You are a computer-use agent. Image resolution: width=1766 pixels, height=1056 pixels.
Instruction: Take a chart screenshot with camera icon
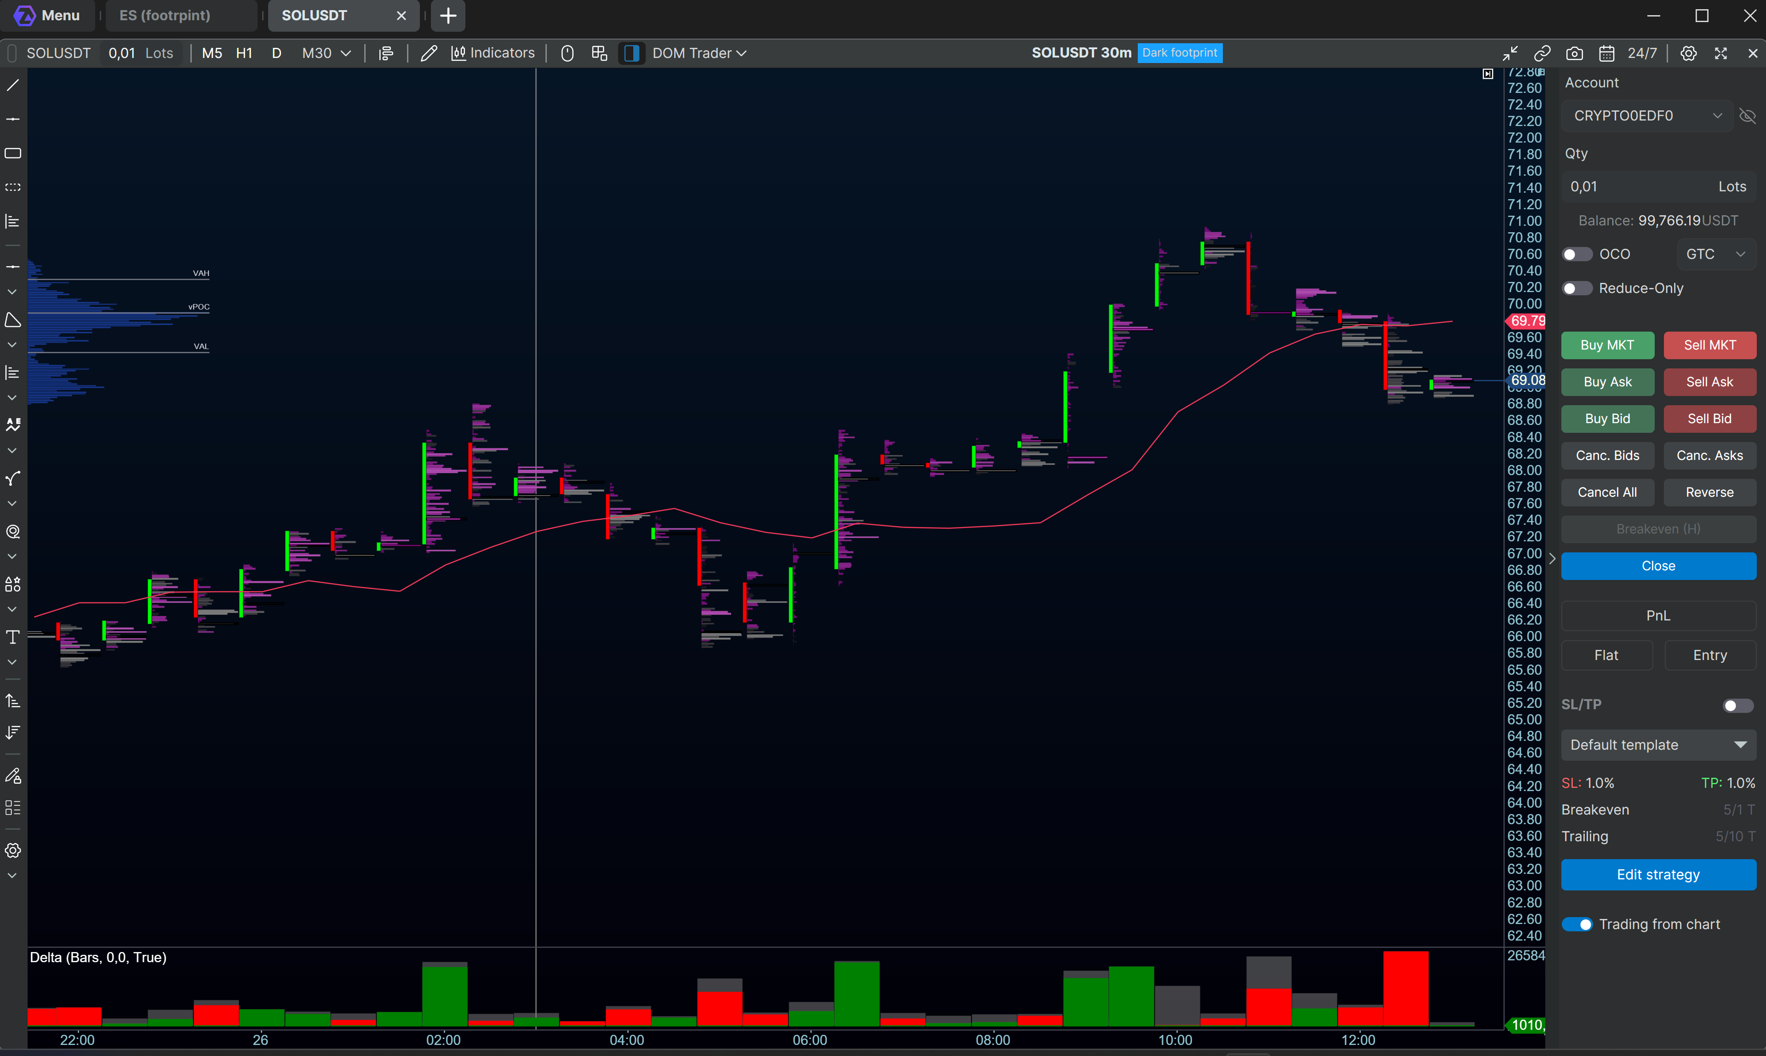[1575, 53]
